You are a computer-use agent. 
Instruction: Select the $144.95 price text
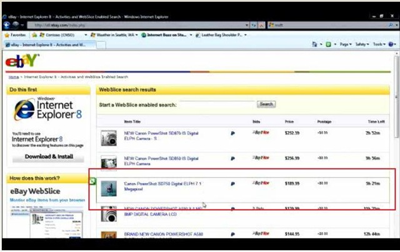[292, 234]
